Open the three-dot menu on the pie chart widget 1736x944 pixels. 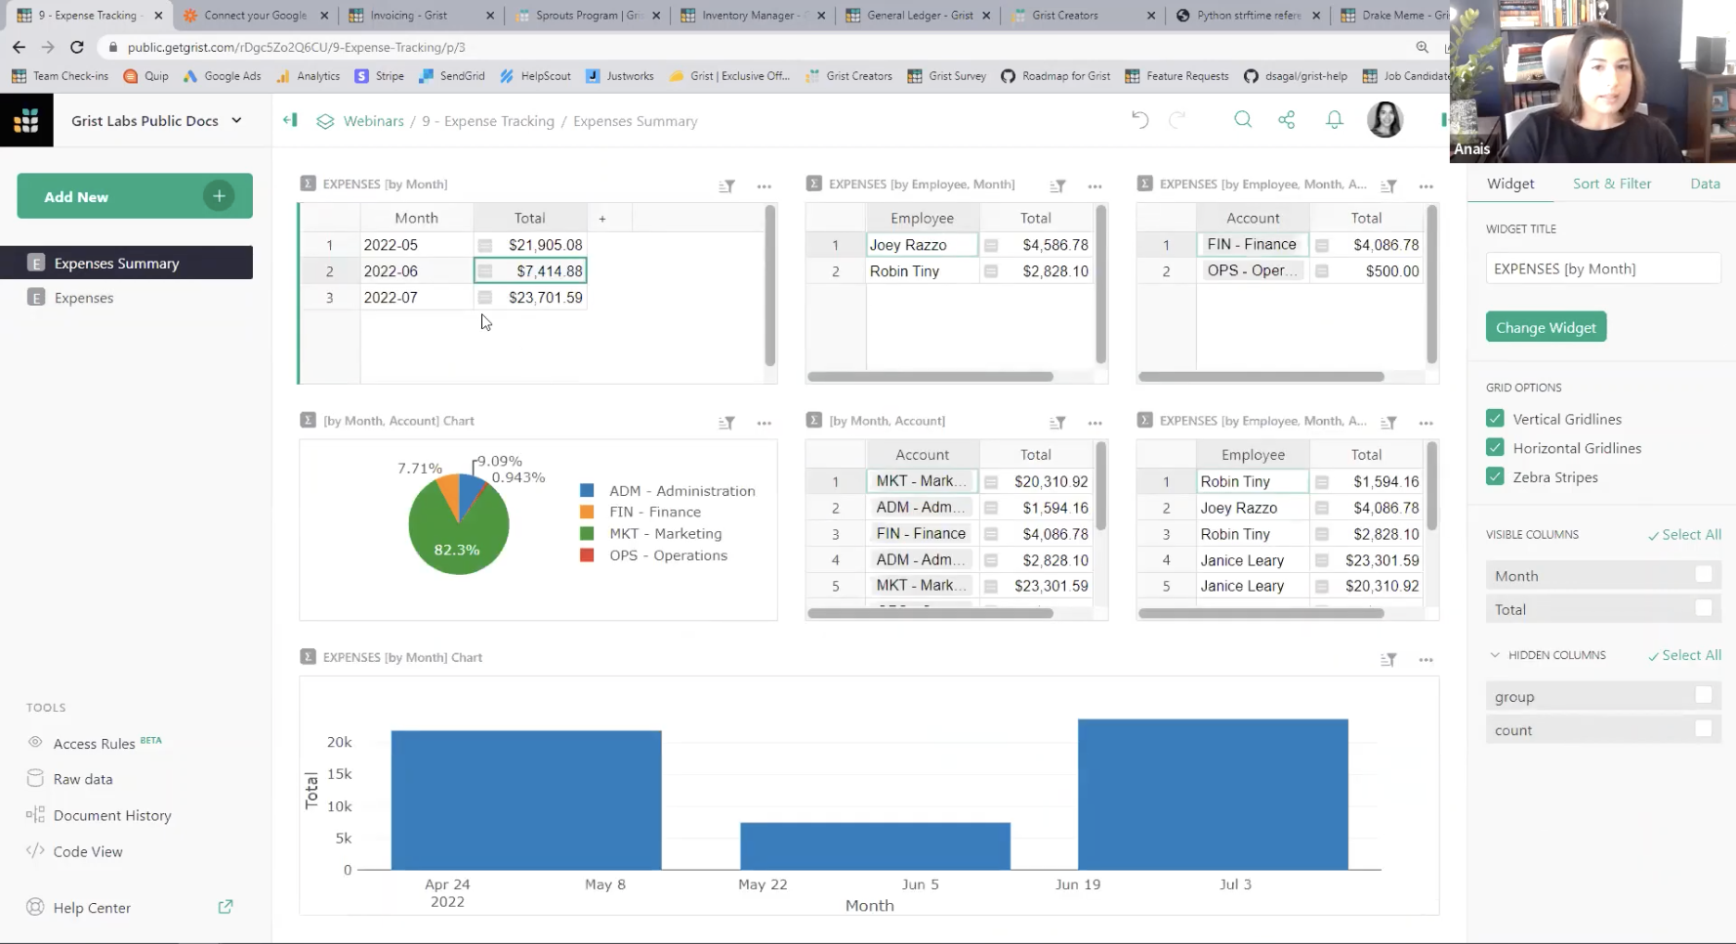point(765,423)
